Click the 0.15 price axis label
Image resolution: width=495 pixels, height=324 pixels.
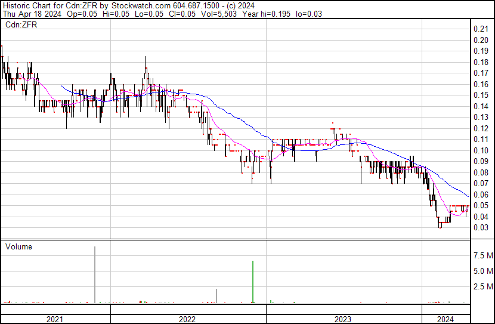click(x=481, y=95)
